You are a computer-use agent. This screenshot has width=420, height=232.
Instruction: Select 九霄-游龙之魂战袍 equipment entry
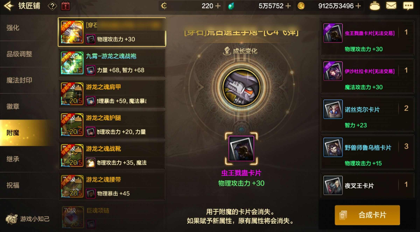(x=112, y=63)
